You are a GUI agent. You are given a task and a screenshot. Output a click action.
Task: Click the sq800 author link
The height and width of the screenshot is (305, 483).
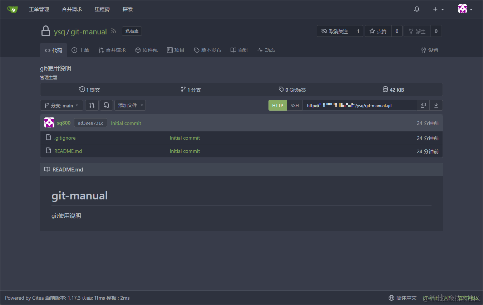(64, 123)
